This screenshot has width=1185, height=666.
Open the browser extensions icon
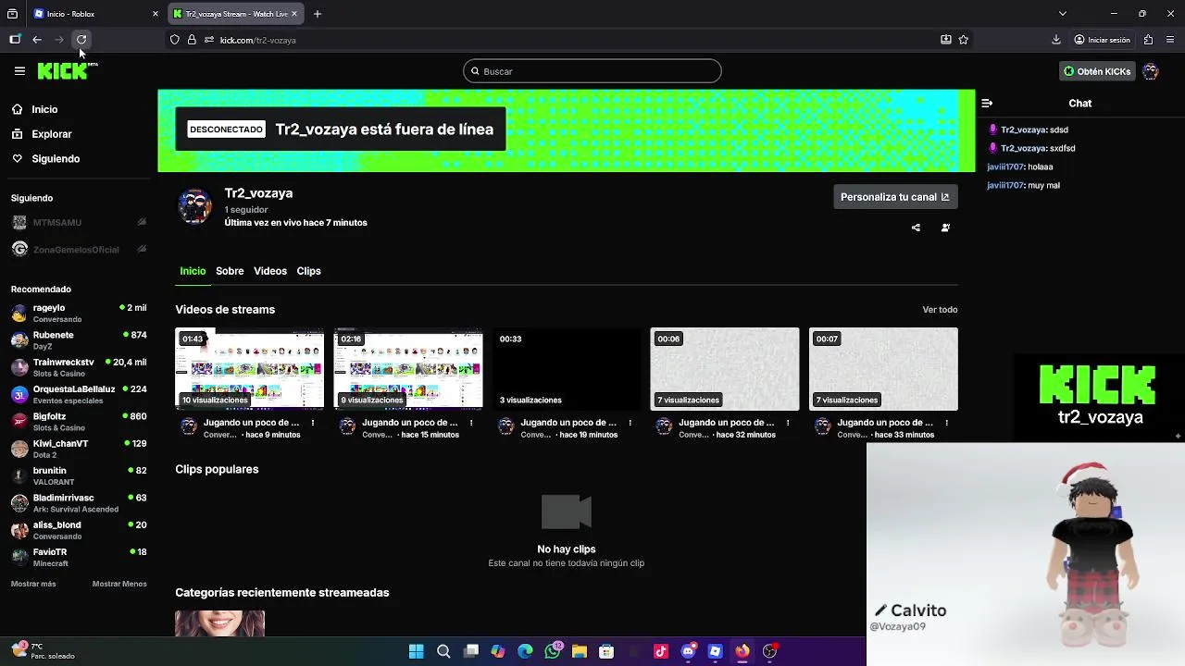pyautogui.click(x=1148, y=40)
